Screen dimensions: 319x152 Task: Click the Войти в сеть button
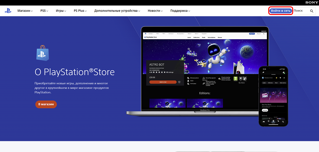point(281,11)
